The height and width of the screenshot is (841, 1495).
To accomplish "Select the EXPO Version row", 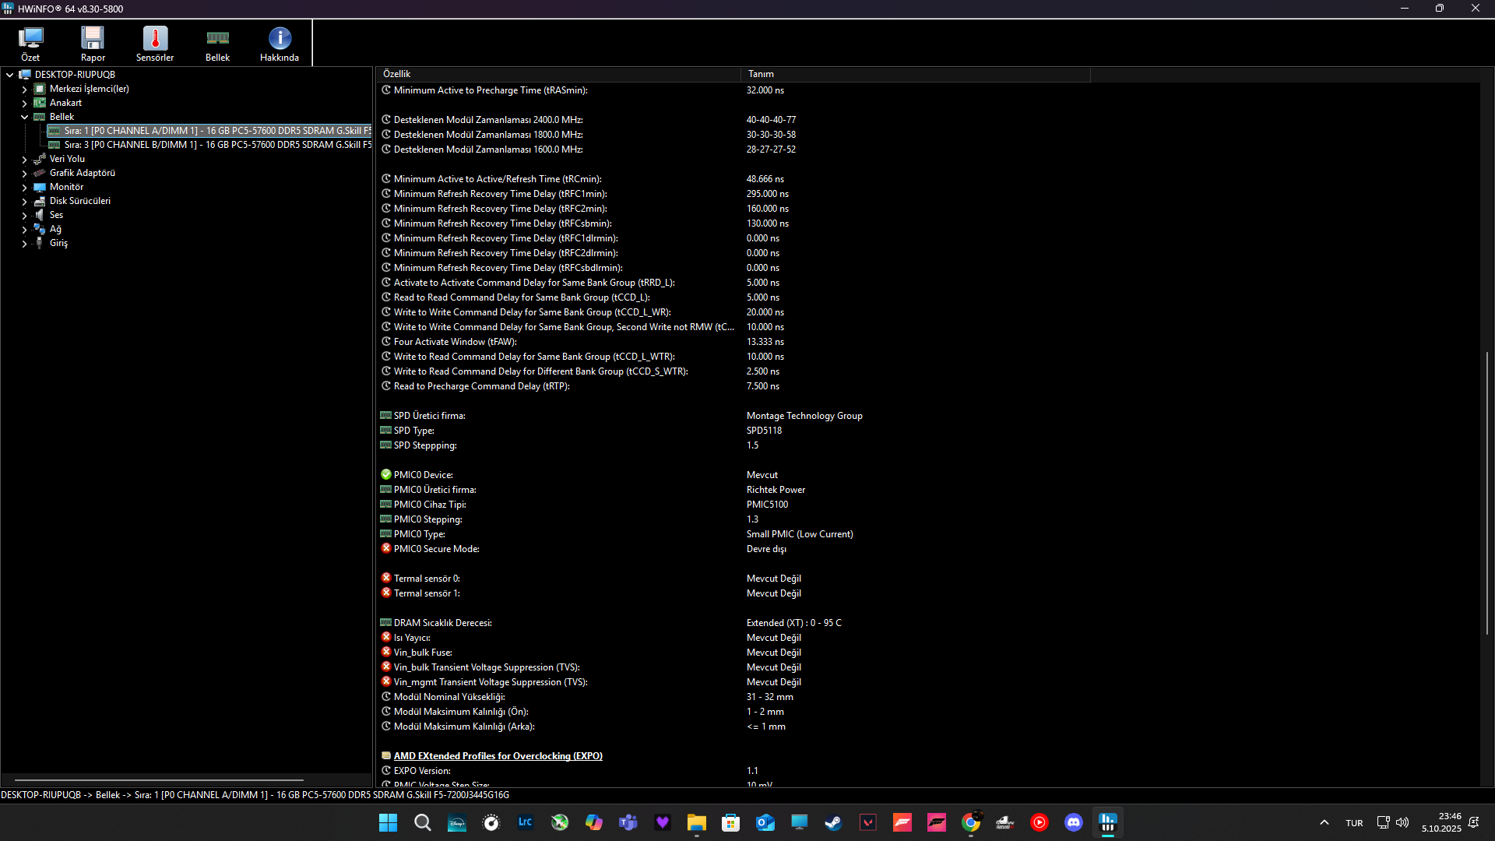I will pyautogui.click(x=928, y=771).
